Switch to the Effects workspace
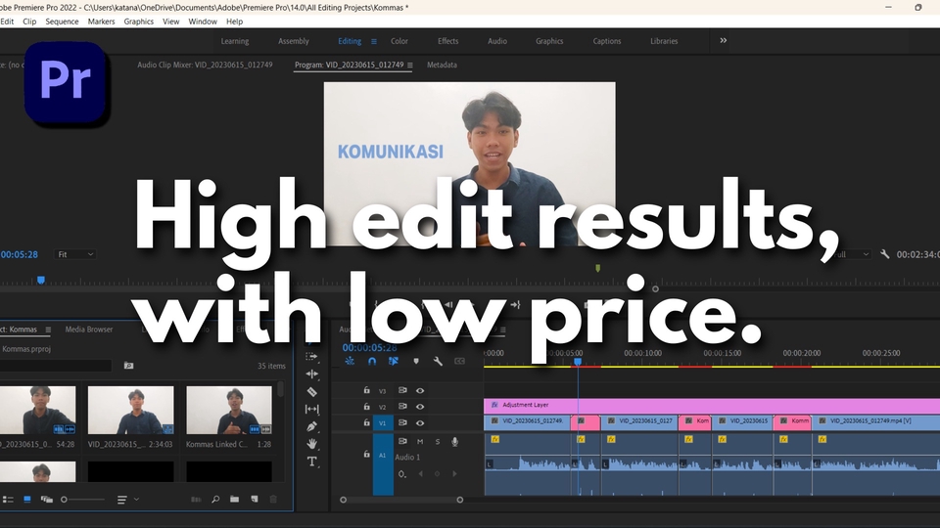The height and width of the screenshot is (528, 940). click(x=447, y=41)
